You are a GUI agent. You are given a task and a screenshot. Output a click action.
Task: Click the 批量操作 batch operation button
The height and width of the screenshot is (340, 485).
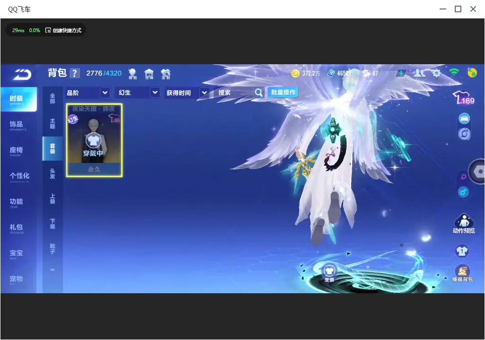(x=283, y=93)
